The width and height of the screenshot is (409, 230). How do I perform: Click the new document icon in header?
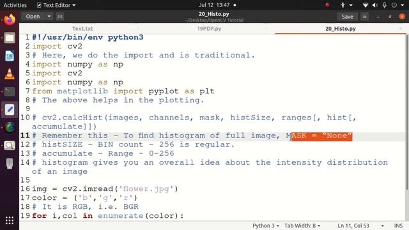pos(59,17)
